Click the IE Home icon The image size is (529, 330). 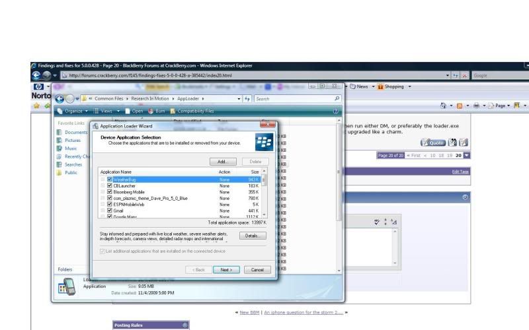pyautogui.click(x=443, y=106)
